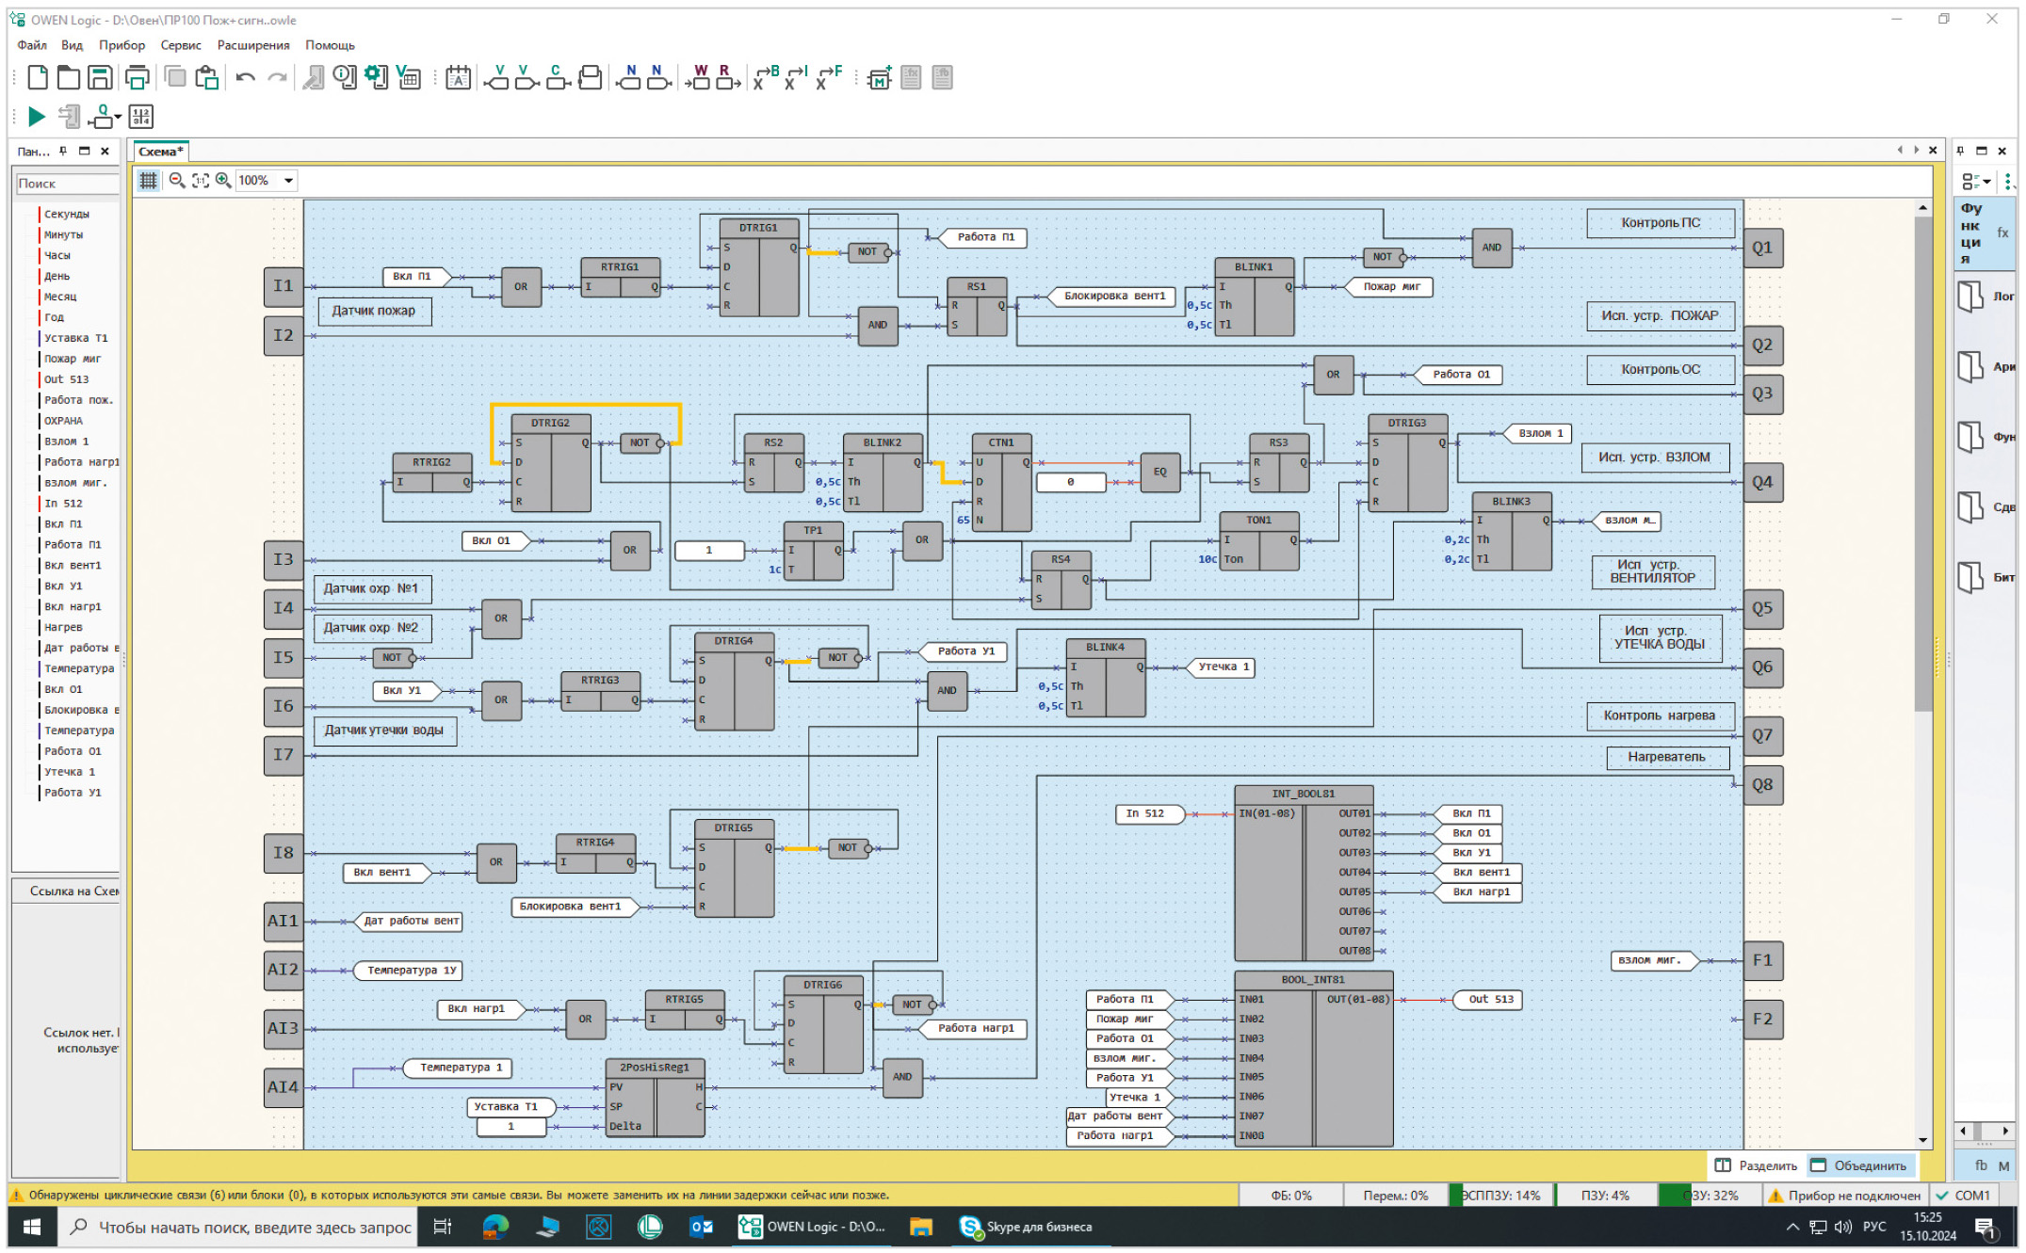Click the write-to-function-block W icon

699,78
